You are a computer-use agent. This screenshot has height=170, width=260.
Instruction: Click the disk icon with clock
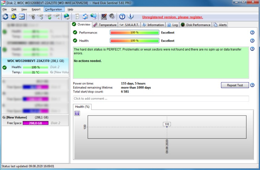click(x=40, y=17)
